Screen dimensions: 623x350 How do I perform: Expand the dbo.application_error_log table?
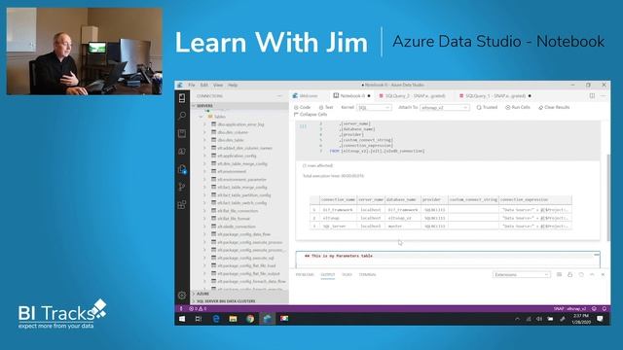(205, 124)
